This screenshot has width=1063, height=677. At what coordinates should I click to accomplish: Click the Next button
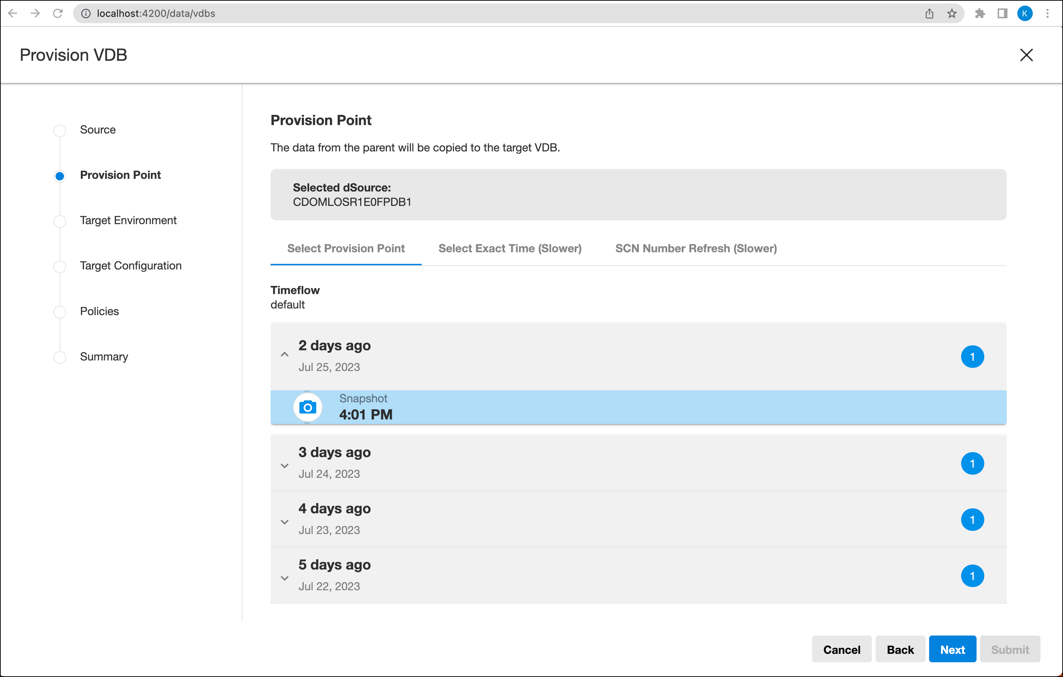(952, 649)
